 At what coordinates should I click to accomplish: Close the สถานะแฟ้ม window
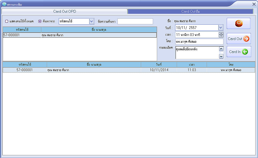[254, 4]
